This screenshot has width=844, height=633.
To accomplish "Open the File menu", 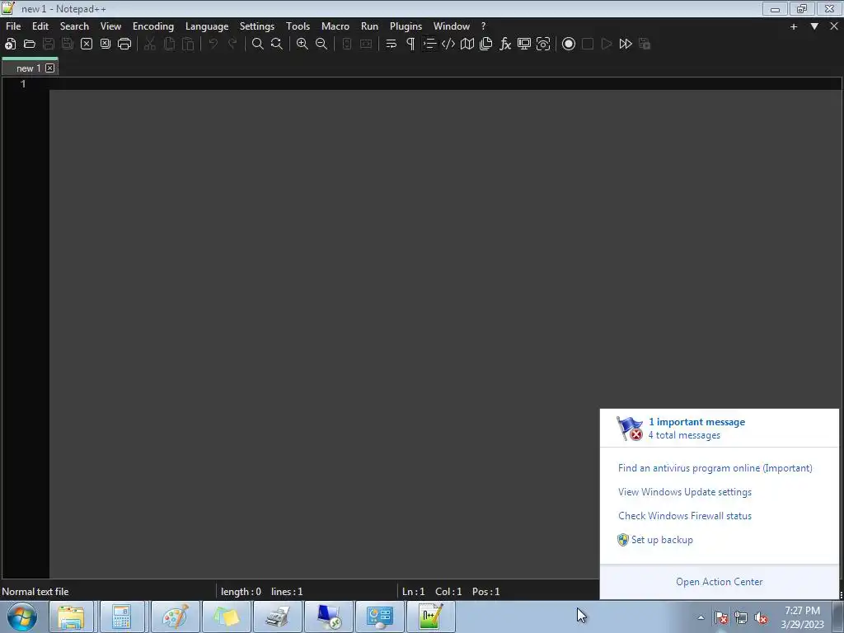I will (13, 26).
